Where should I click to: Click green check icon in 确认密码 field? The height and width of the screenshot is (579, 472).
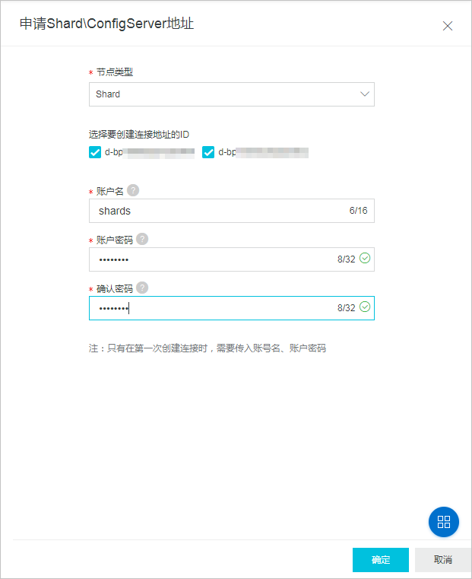click(365, 307)
